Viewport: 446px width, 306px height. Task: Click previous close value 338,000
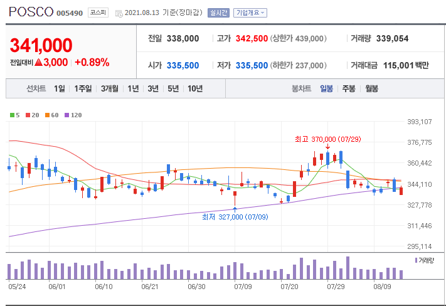pyautogui.click(x=183, y=39)
